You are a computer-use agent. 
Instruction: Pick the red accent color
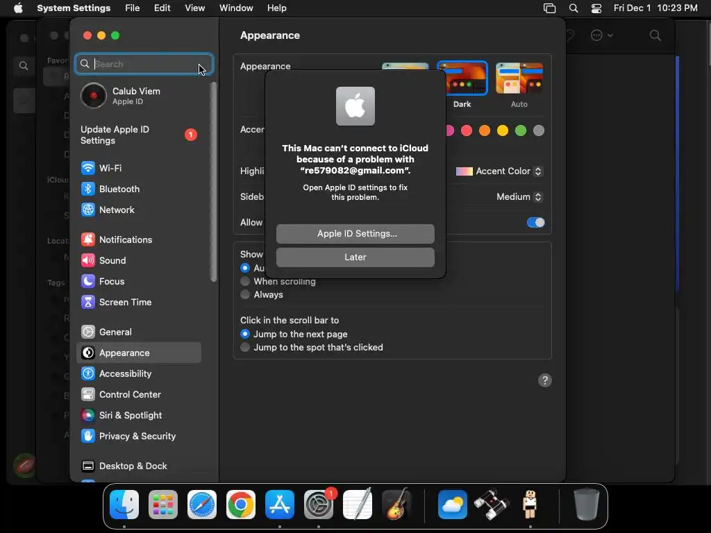(467, 131)
